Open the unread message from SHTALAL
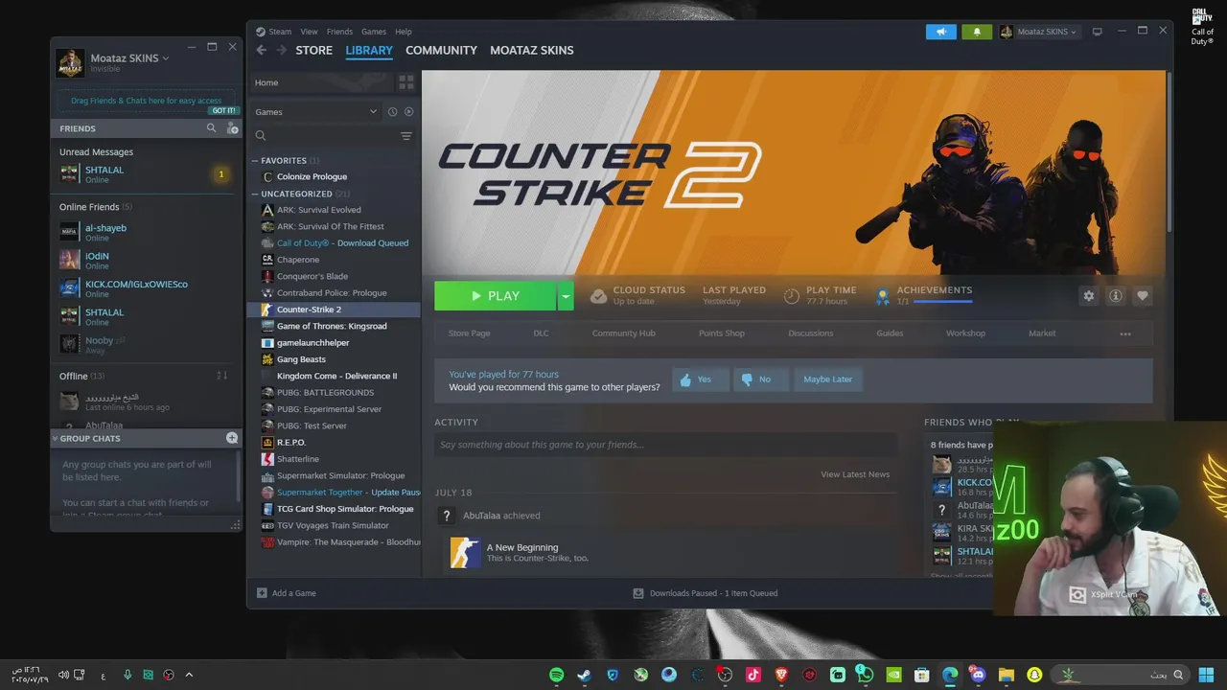This screenshot has width=1227, height=690. point(146,174)
